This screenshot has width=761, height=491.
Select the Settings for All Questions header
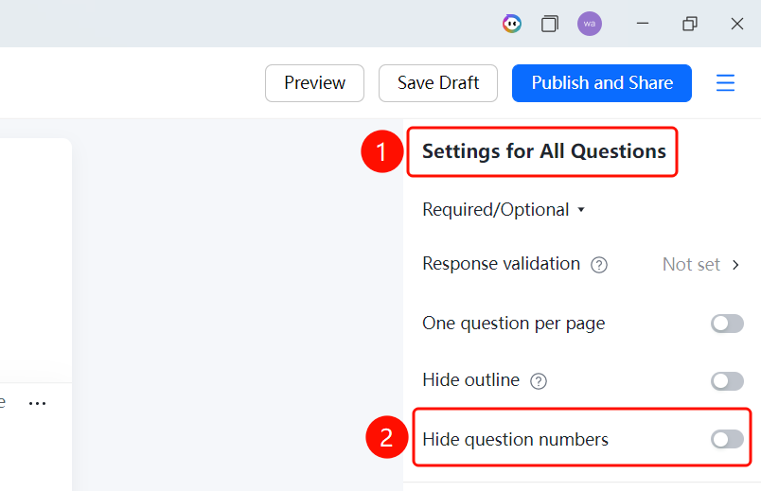click(x=543, y=151)
